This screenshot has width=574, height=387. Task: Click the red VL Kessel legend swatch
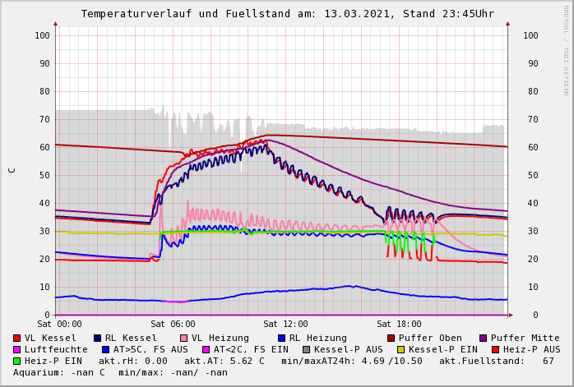[17, 338]
